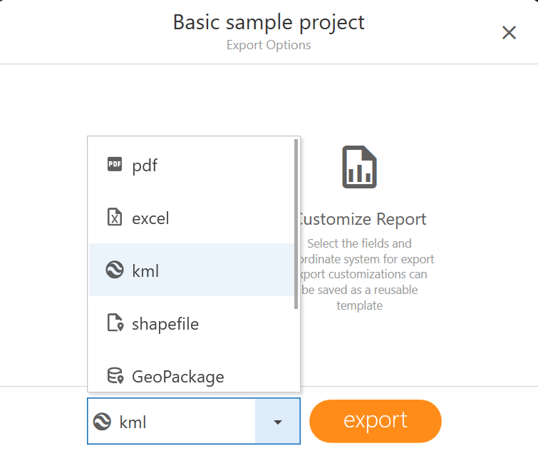Image resolution: width=538 pixels, height=451 pixels.
Task: Choose GeoPackage from the dropdown list
Action: (178, 377)
